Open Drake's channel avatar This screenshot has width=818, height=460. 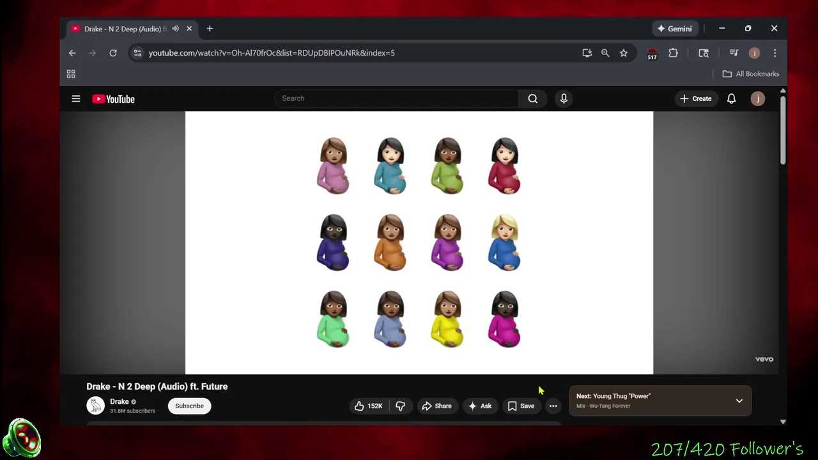pyautogui.click(x=96, y=406)
